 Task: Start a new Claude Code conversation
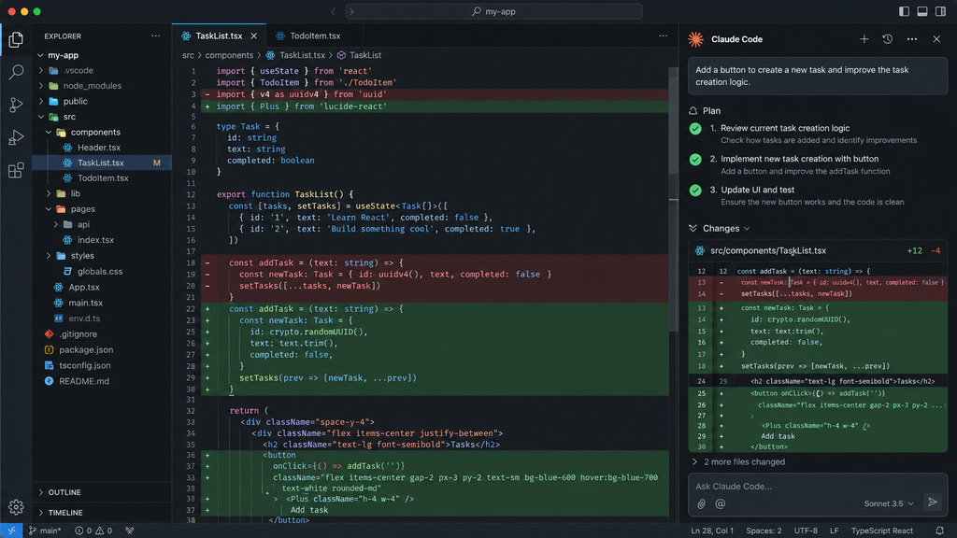coord(864,39)
